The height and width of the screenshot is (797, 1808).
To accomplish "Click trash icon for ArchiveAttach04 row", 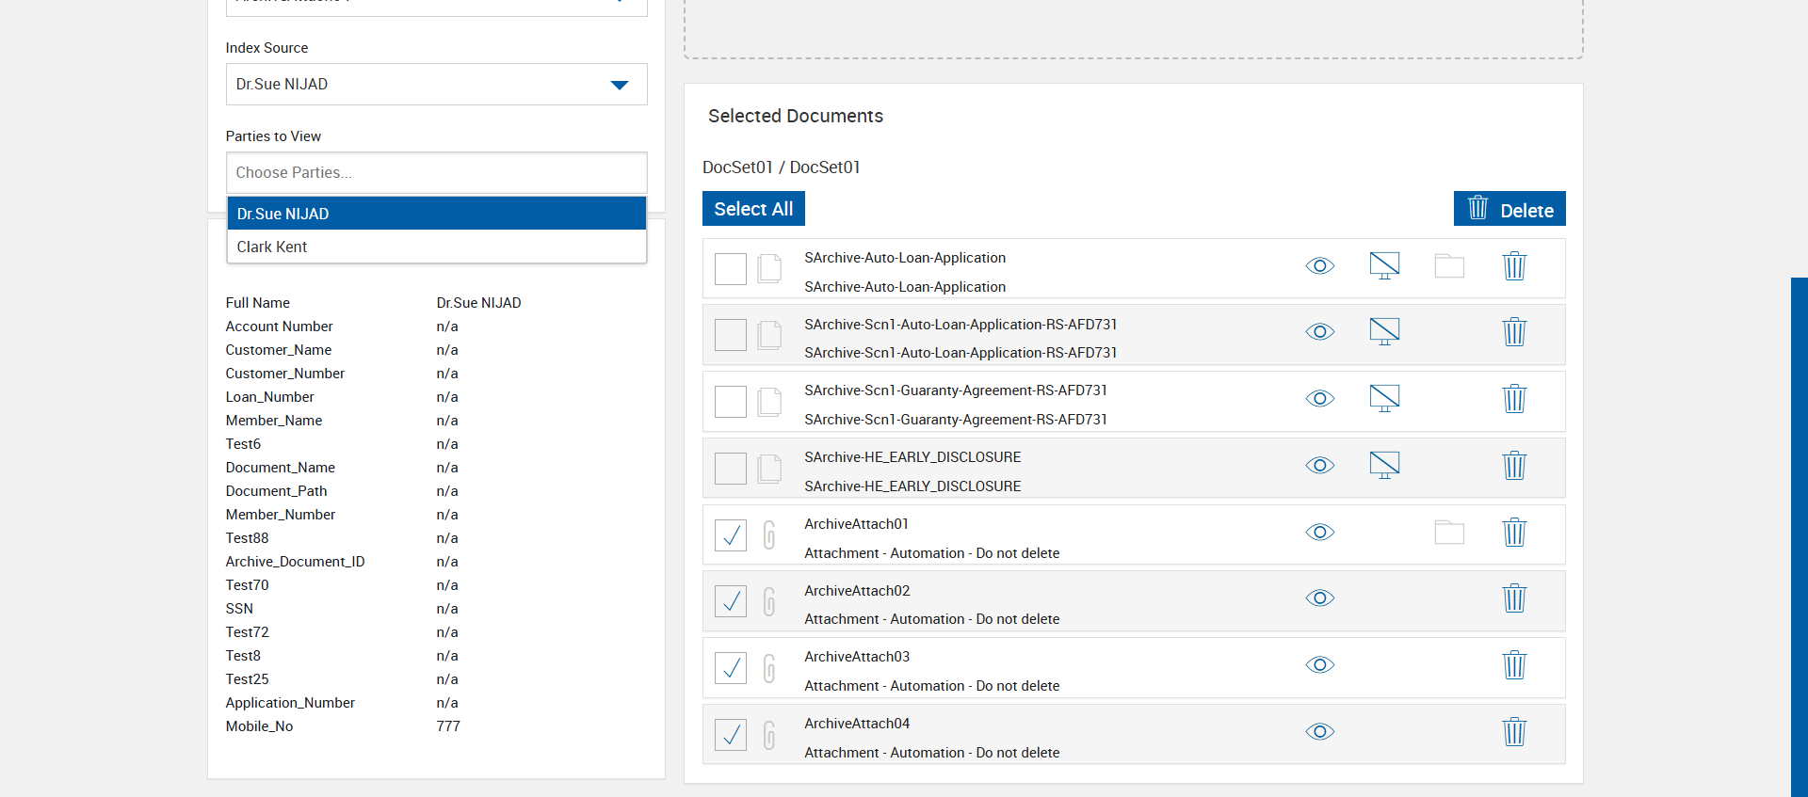I will tap(1513, 732).
